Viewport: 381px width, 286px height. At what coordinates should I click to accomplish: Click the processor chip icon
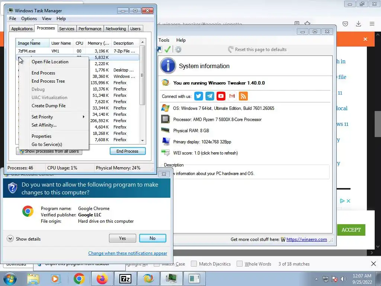(x=166, y=119)
